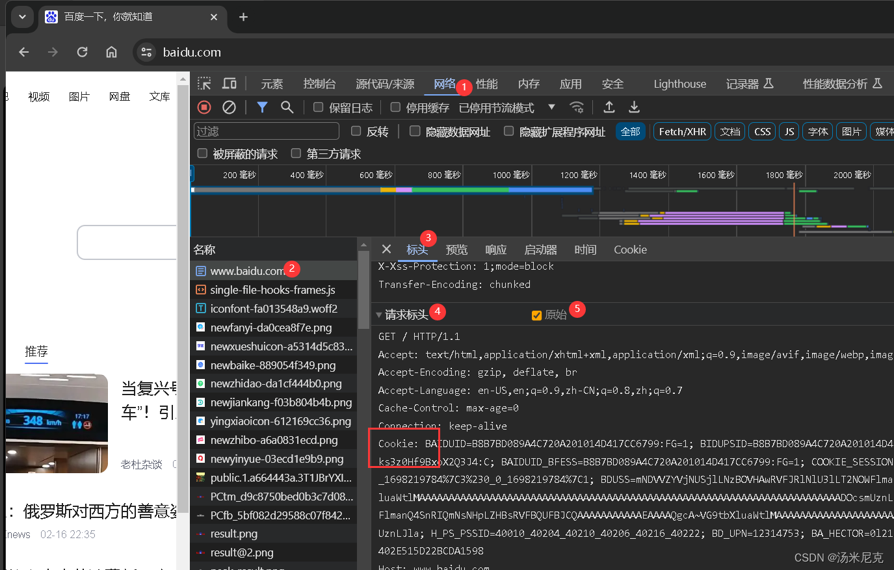Activate the inspect element picker icon
This screenshot has height=570, width=894.
pyautogui.click(x=204, y=83)
